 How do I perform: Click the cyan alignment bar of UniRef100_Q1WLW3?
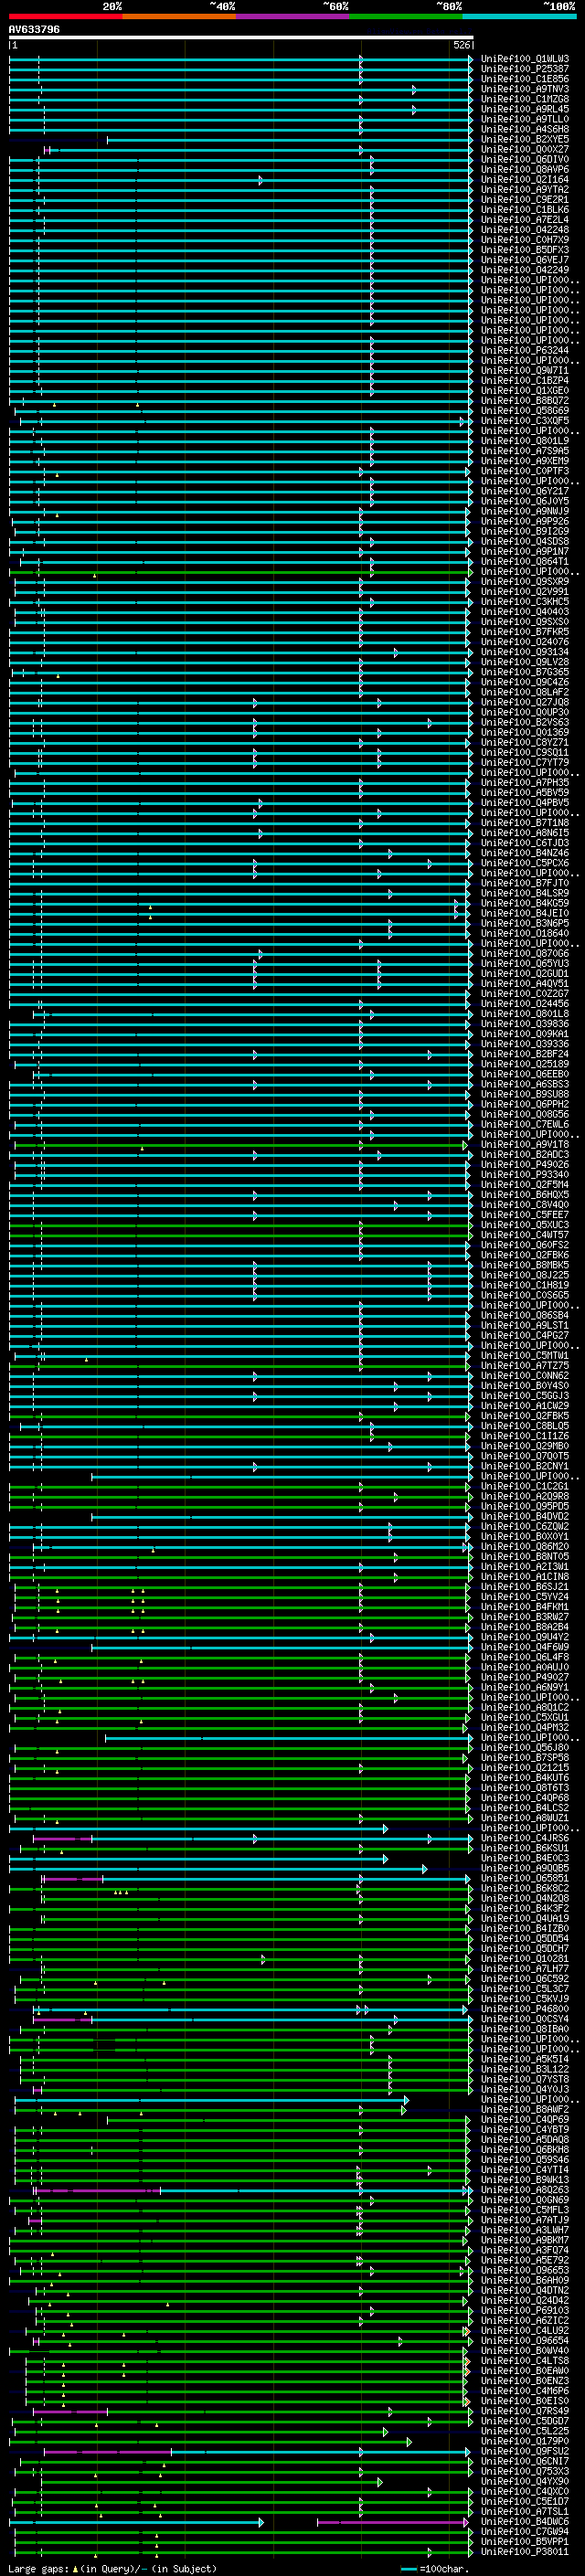coord(241,59)
